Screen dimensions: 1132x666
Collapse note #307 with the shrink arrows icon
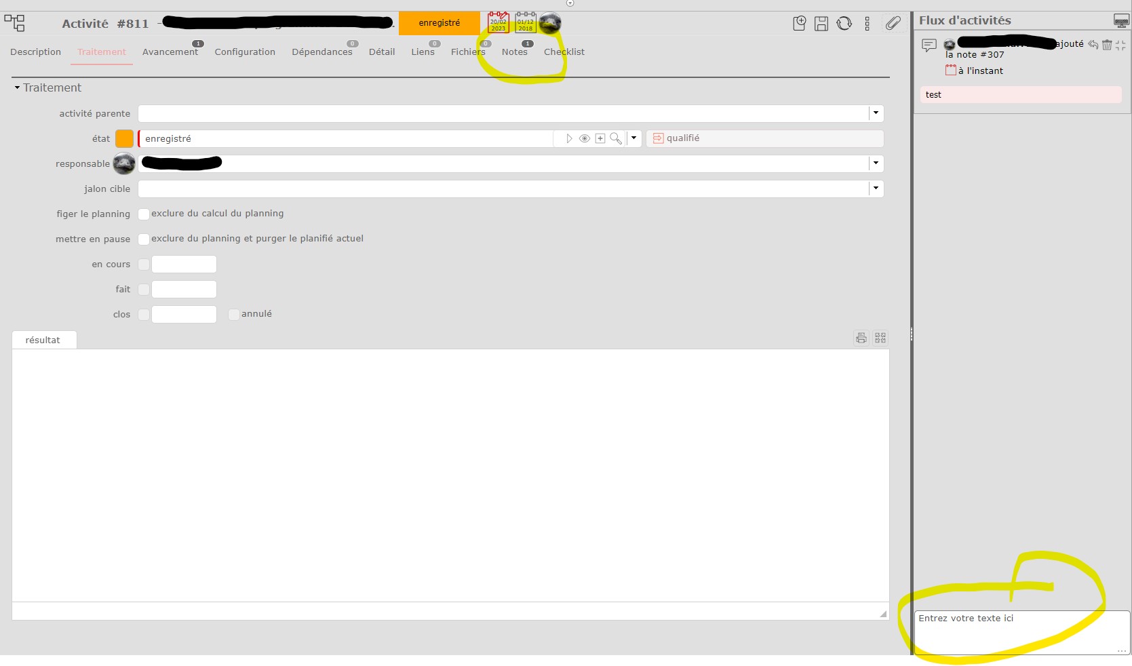click(x=1120, y=45)
